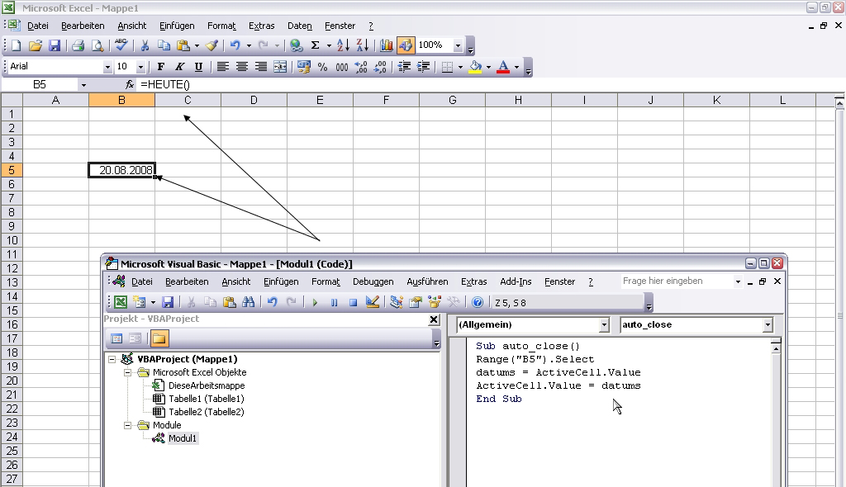Pause execution with VBA break button

tap(334, 303)
